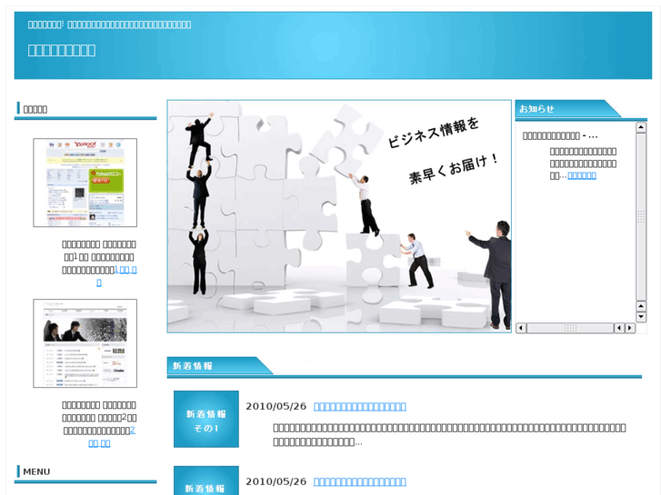Click the 新着情報 section tab header
This screenshot has height=495, width=661.
220,366
